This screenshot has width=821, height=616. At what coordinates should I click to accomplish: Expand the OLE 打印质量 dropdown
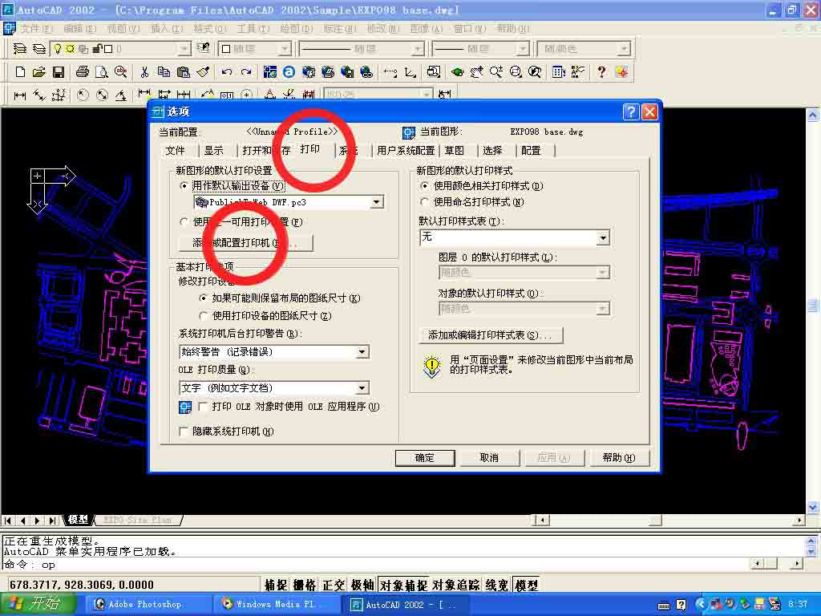coord(362,388)
